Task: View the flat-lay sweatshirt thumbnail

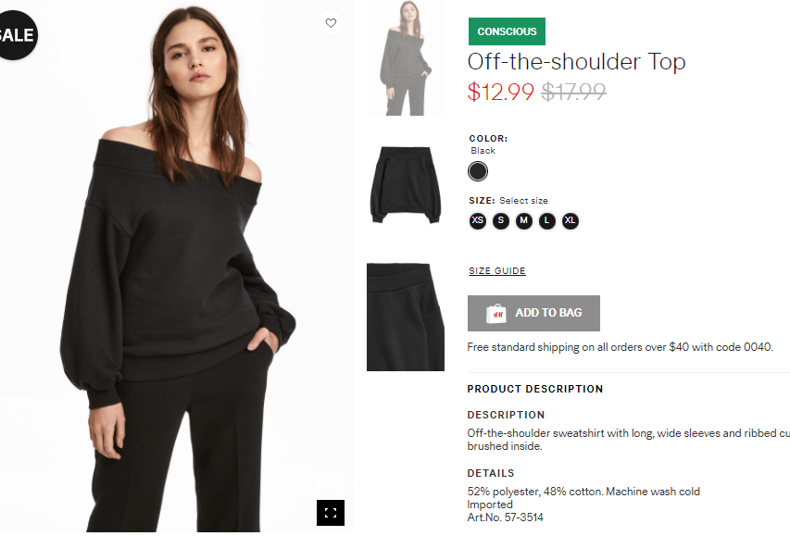Action: (x=406, y=185)
